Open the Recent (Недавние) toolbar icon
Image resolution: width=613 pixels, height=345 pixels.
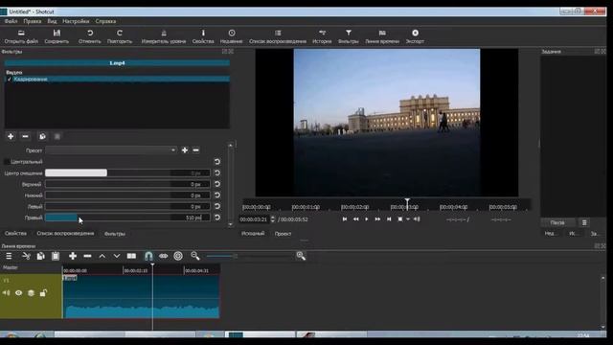click(x=232, y=34)
